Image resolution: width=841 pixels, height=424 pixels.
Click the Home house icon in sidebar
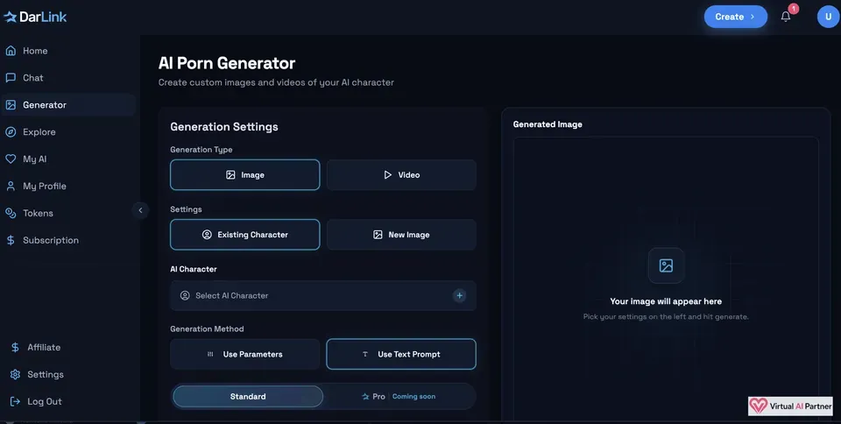11,51
